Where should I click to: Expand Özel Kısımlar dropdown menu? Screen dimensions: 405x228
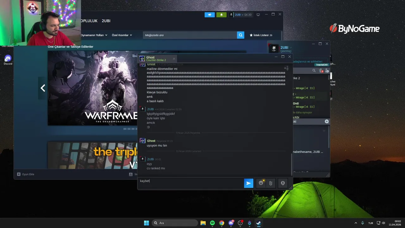point(122,35)
